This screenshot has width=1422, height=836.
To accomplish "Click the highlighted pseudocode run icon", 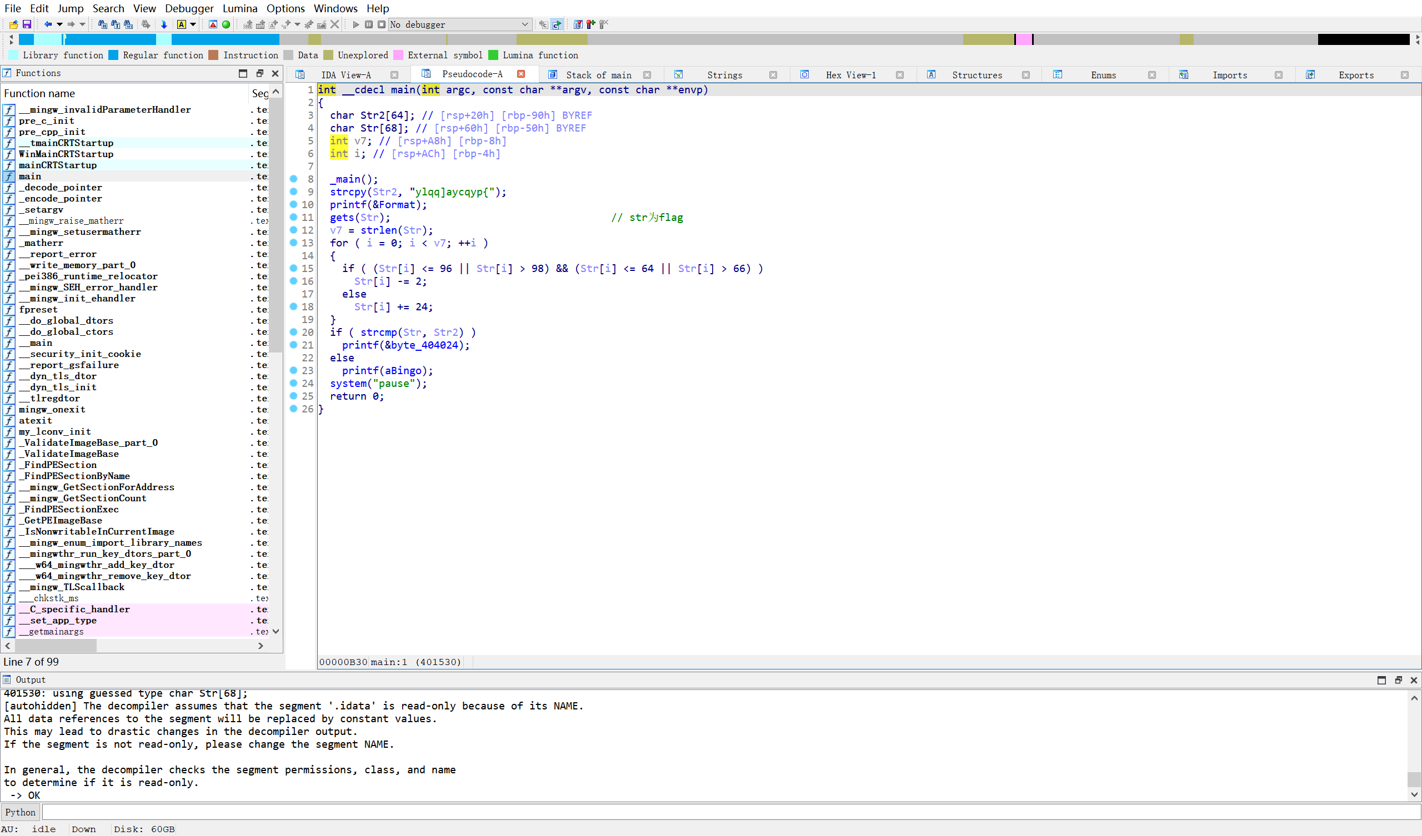I will [x=557, y=24].
